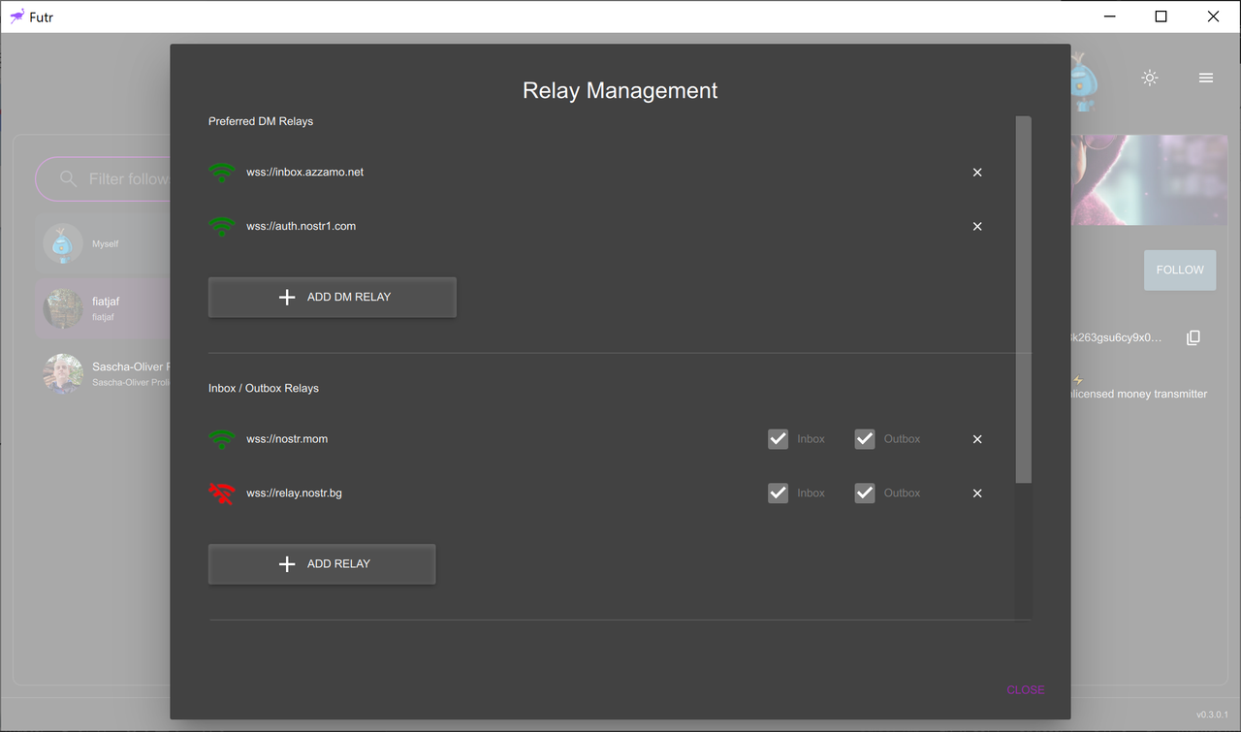Select the Myself entry in follows list
Viewport: 1241px width, 732px height.
104,244
